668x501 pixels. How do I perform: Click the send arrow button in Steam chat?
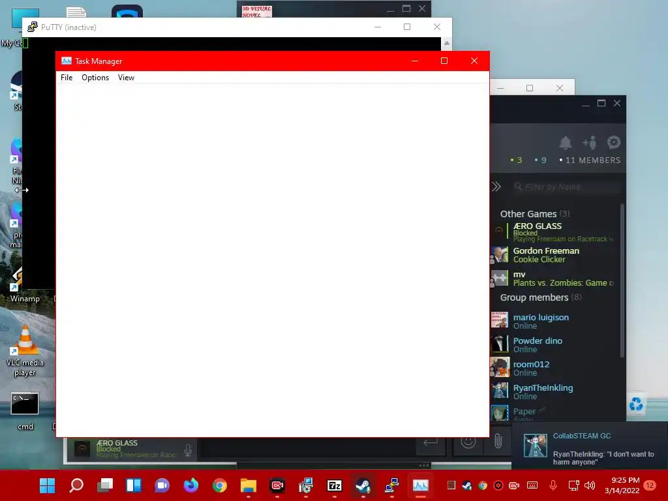431,443
